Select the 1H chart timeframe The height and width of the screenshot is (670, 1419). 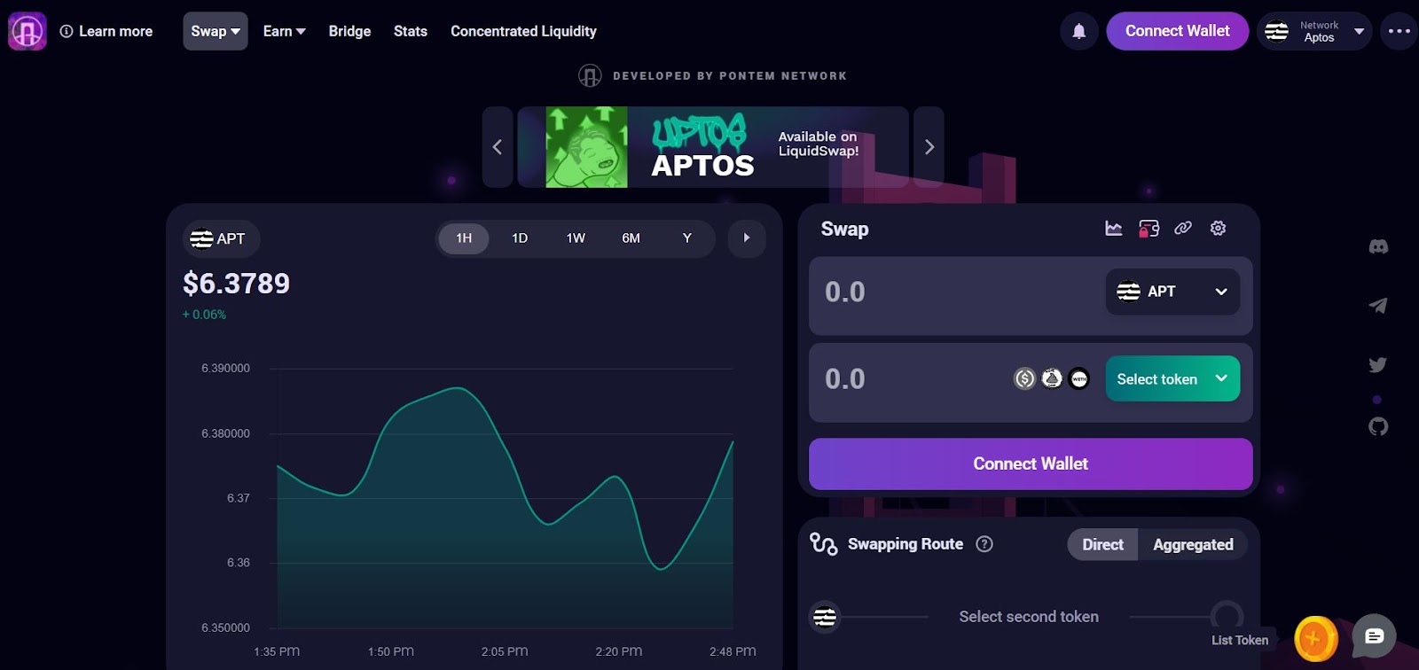[x=464, y=238]
